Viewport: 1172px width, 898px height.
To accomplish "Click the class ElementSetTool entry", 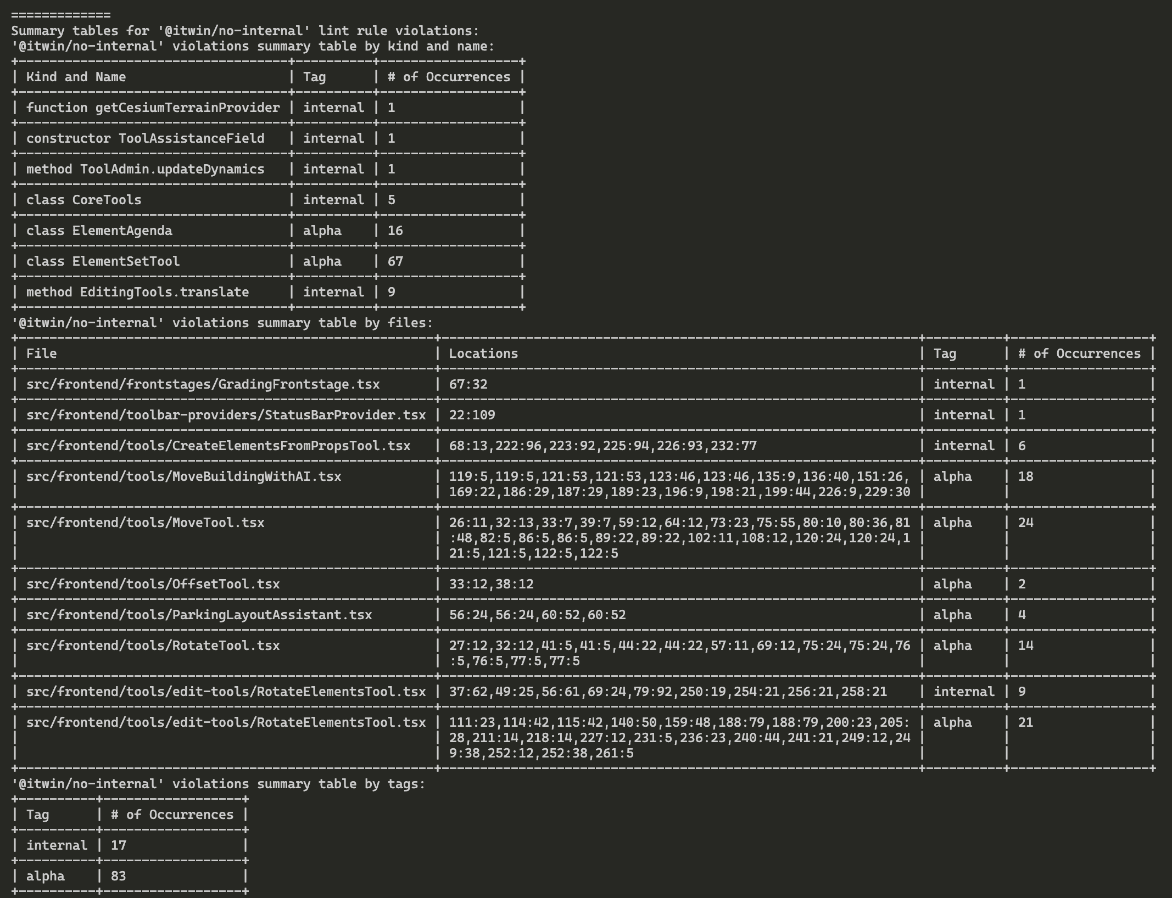I will [x=103, y=261].
